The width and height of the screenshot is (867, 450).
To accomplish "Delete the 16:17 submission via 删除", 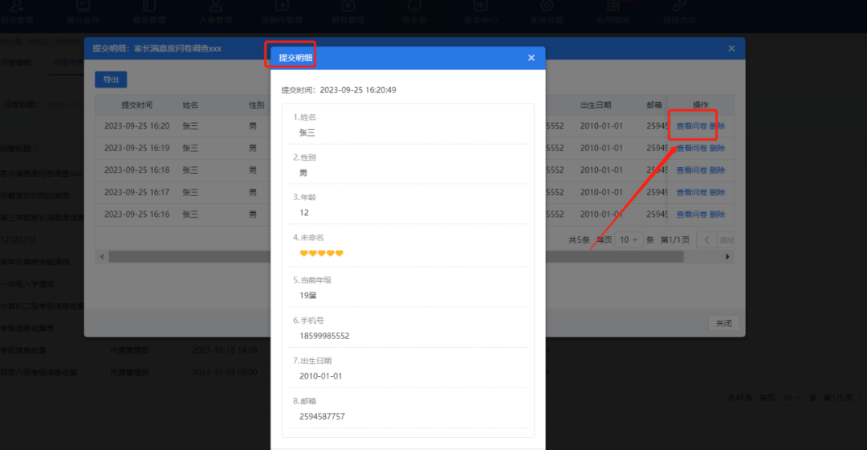I will tap(717, 193).
